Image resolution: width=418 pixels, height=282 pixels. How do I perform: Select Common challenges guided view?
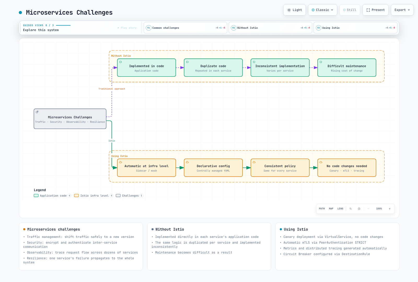pos(185,28)
